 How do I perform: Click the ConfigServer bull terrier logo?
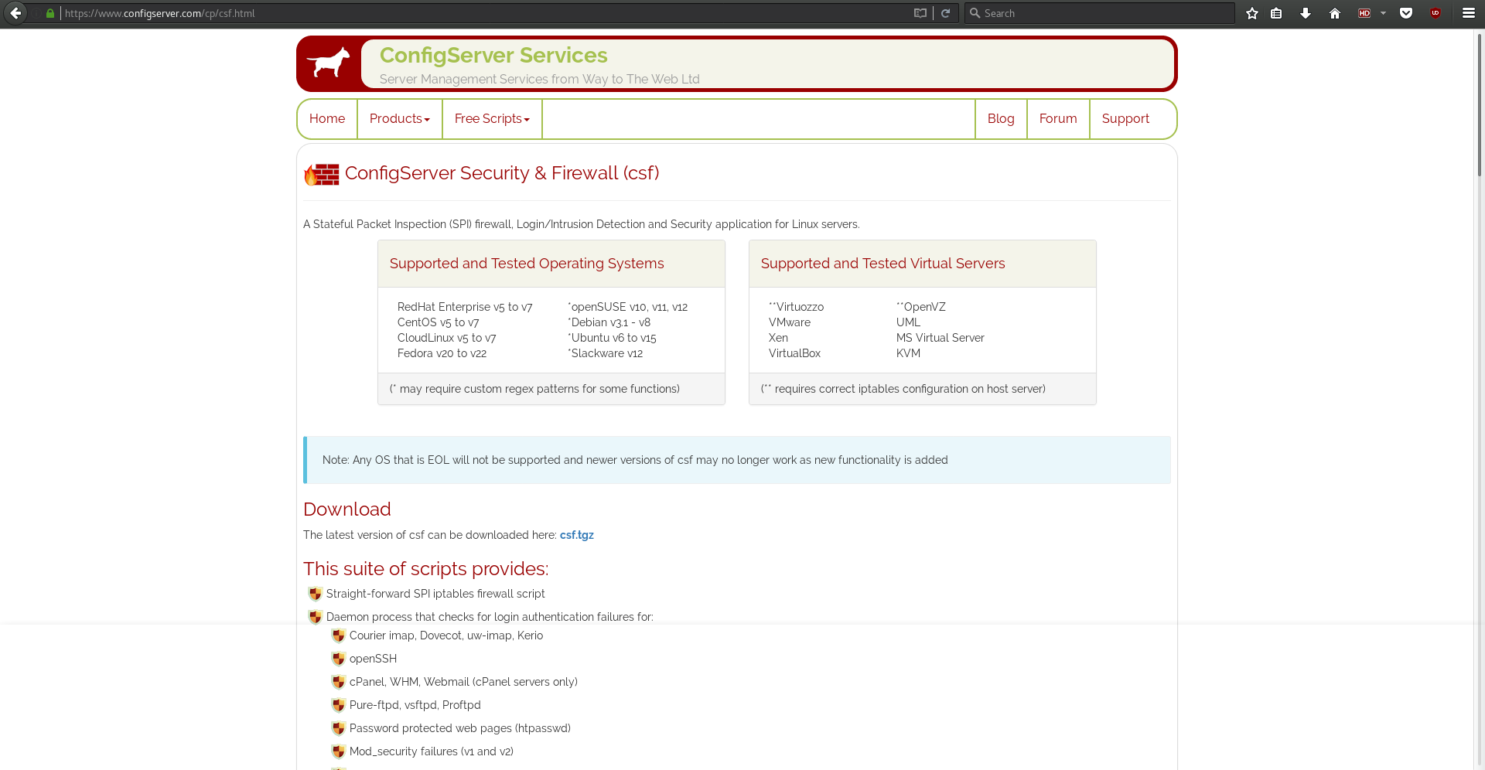click(x=329, y=63)
